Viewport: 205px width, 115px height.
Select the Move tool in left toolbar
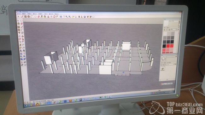pyautogui.click(x=20, y=36)
